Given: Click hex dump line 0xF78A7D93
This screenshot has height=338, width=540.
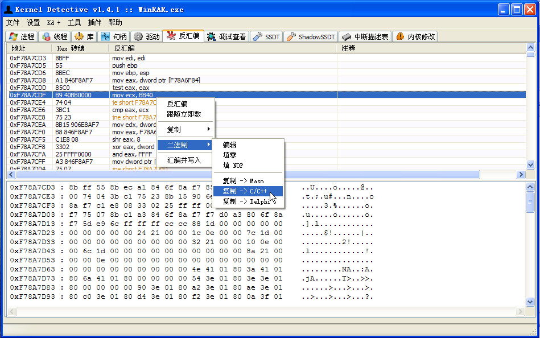Looking at the screenshot, I should point(192,296).
